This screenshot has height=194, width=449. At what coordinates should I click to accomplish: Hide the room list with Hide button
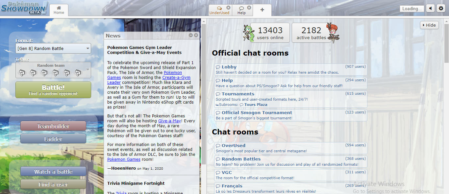coord(429,25)
